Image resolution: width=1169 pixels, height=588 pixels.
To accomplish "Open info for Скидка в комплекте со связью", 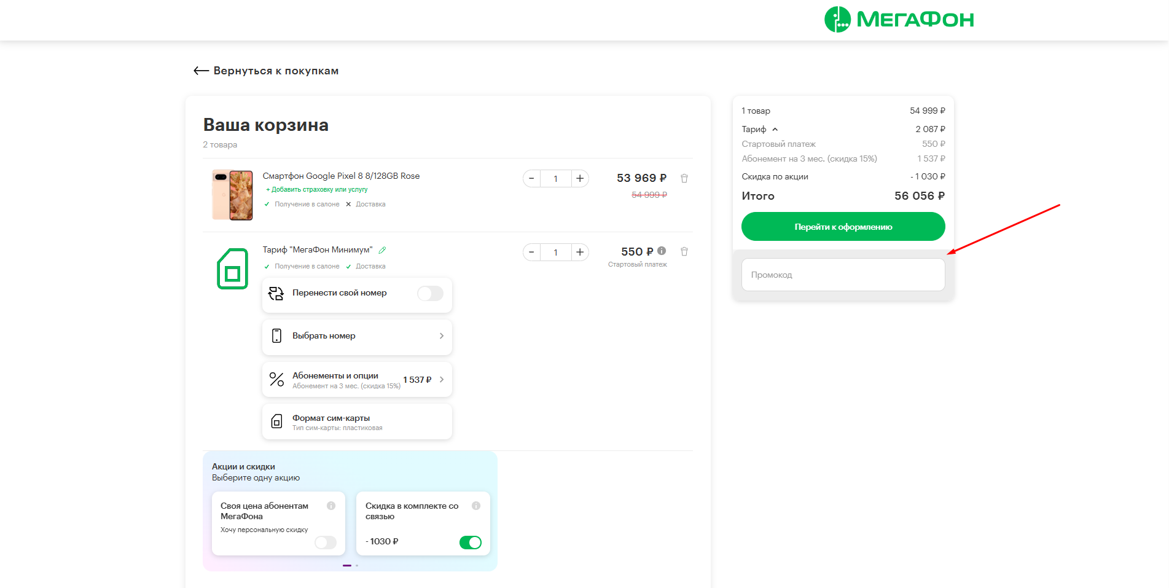I will 476,506.
